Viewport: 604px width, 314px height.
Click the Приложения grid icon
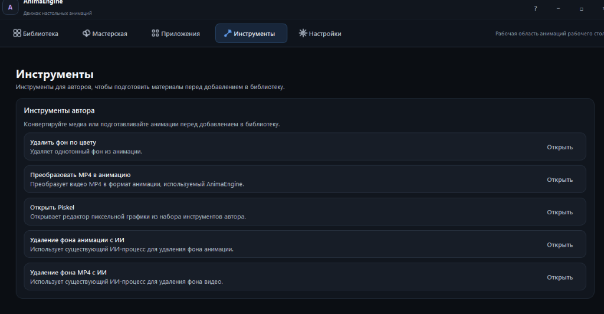coord(155,33)
